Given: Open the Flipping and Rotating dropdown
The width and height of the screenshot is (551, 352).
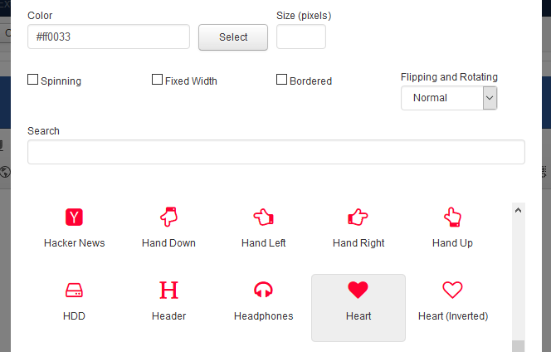Looking at the screenshot, I should [x=448, y=98].
